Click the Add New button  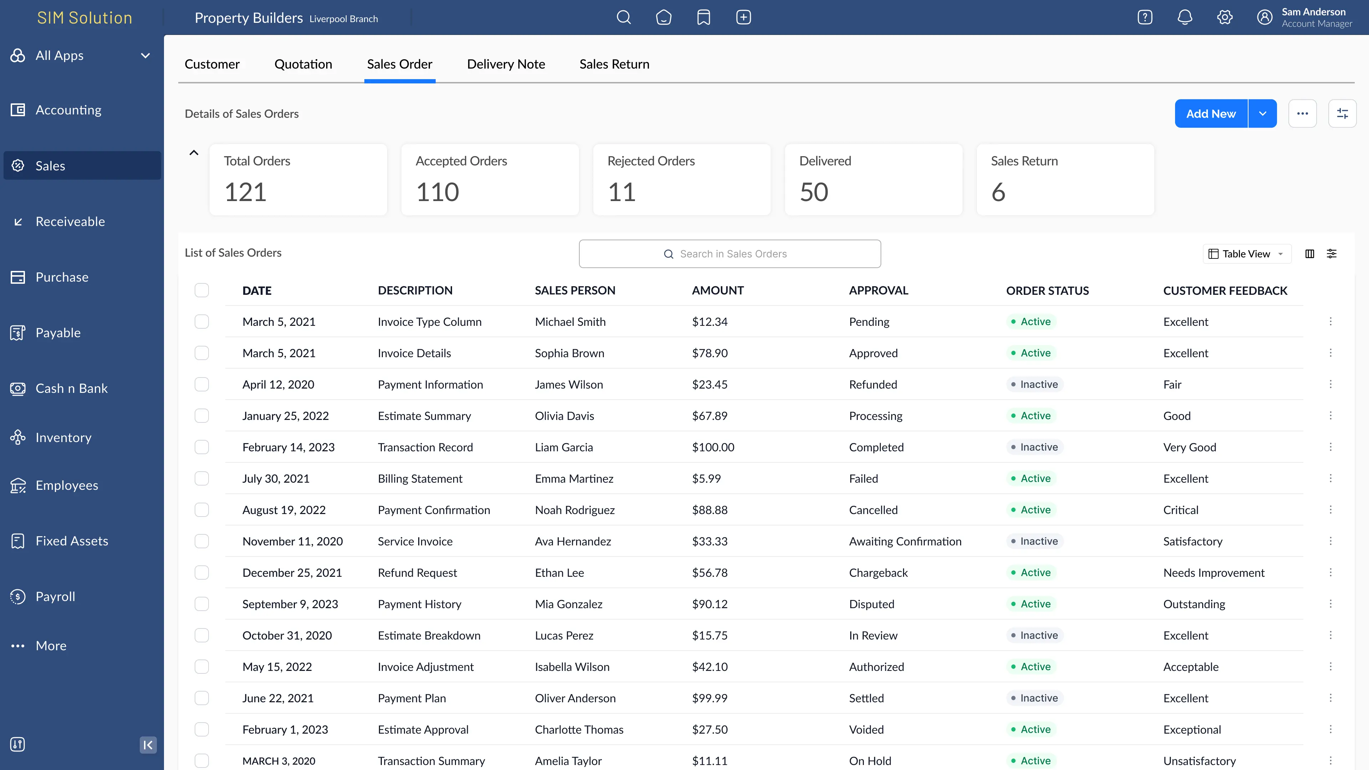[x=1211, y=114]
